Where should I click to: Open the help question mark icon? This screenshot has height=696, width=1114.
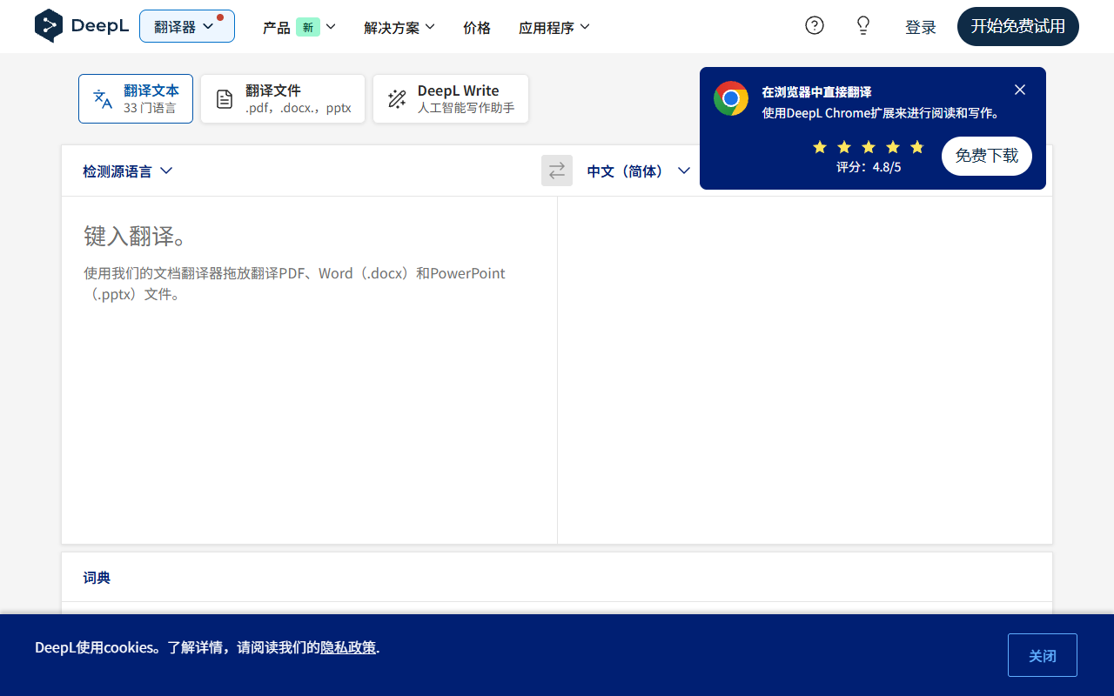click(815, 25)
